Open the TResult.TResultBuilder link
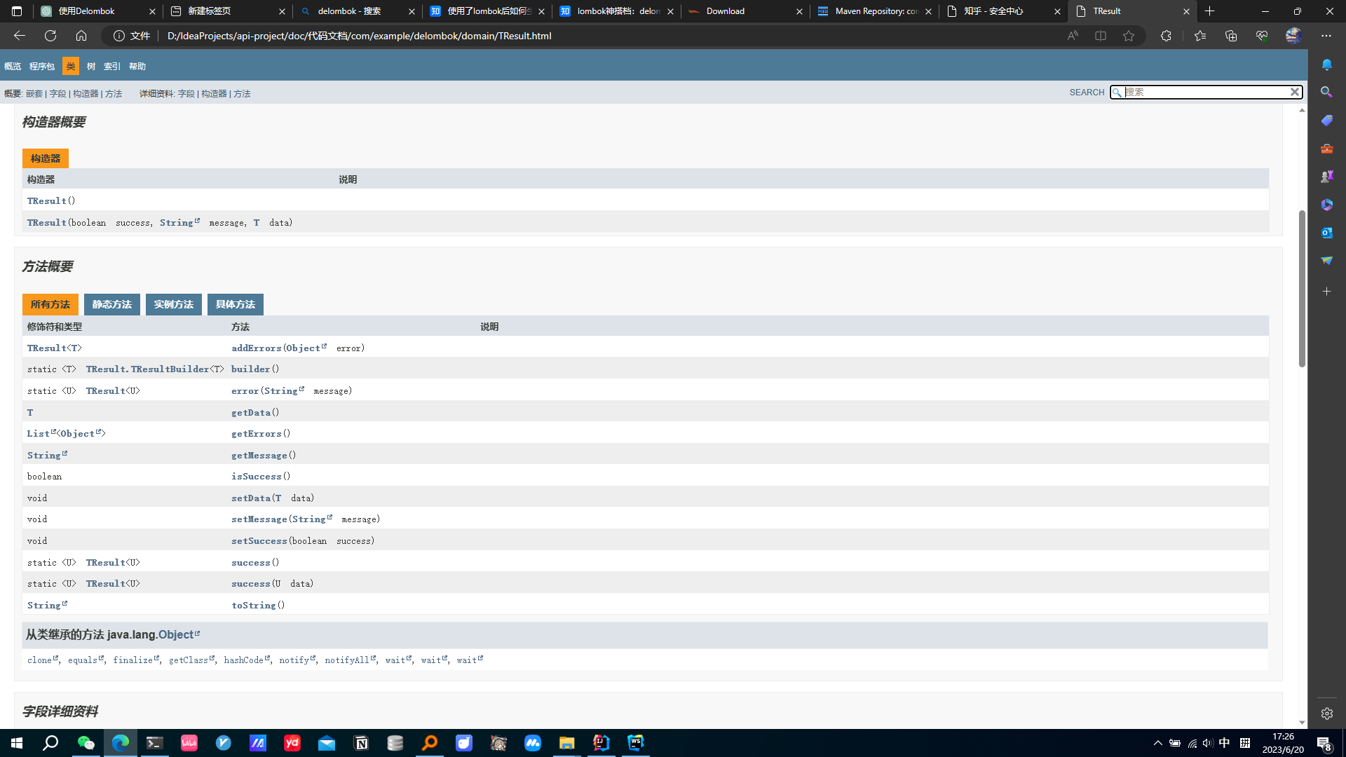1346x757 pixels. (147, 369)
